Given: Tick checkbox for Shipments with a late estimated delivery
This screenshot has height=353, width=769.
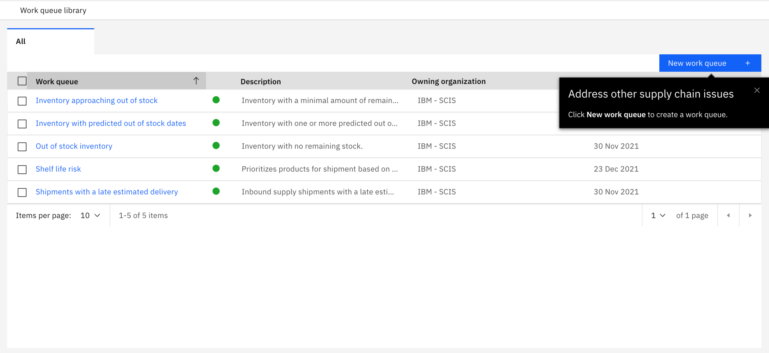Looking at the screenshot, I should pos(22,192).
